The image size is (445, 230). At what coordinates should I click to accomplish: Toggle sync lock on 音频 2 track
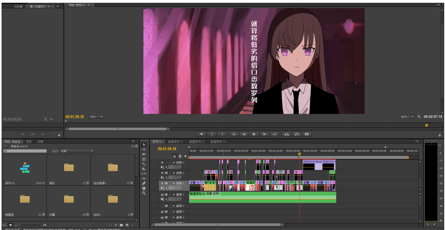point(167,206)
